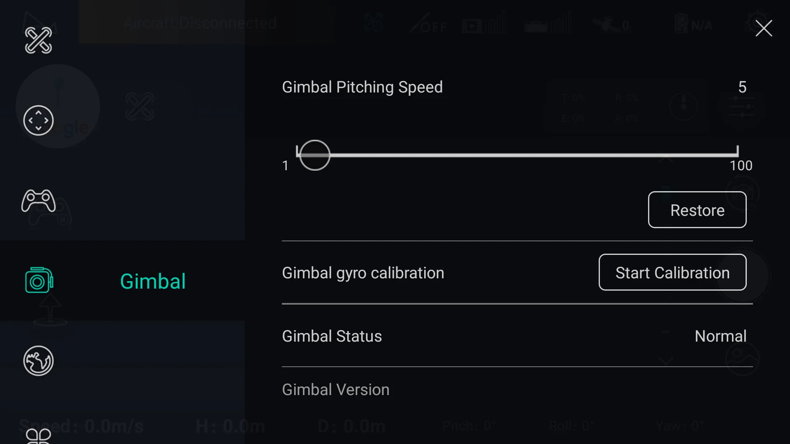Click the Gimbal Pitching Speed heading
Viewport: 790px width, 444px height.
362,87
